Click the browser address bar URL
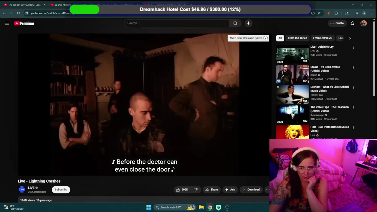This screenshot has height=212, width=377. (x=52, y=13)
